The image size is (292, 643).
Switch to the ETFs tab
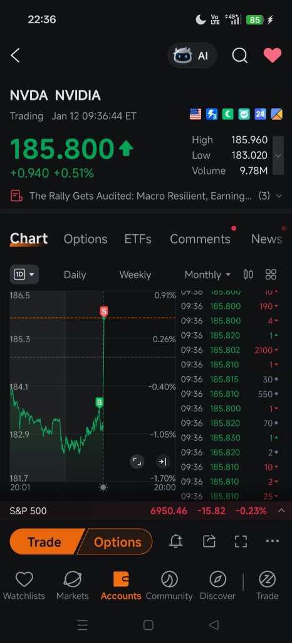click(x=138, y=239)
